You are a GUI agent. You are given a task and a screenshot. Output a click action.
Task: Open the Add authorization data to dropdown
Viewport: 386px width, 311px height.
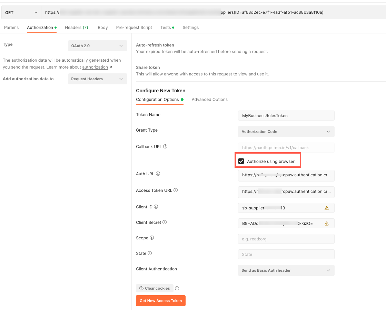pyautogui.click(x=97, y=79)
